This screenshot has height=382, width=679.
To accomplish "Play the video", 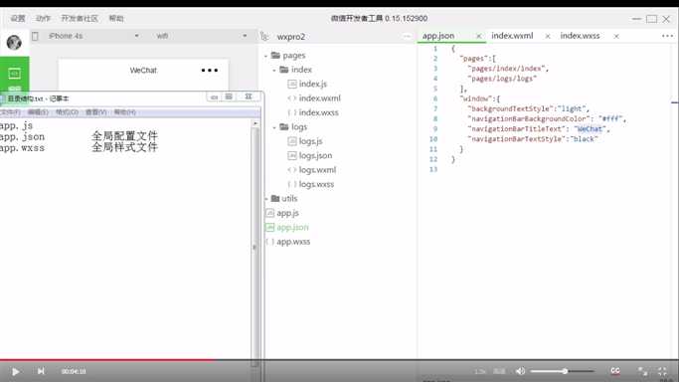I will 15,372.
